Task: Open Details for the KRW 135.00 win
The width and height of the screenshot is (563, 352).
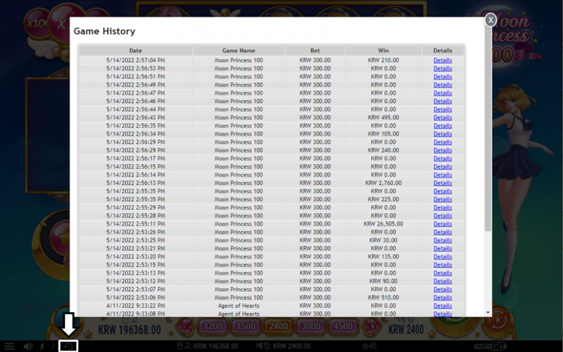Action: (442, 257)
